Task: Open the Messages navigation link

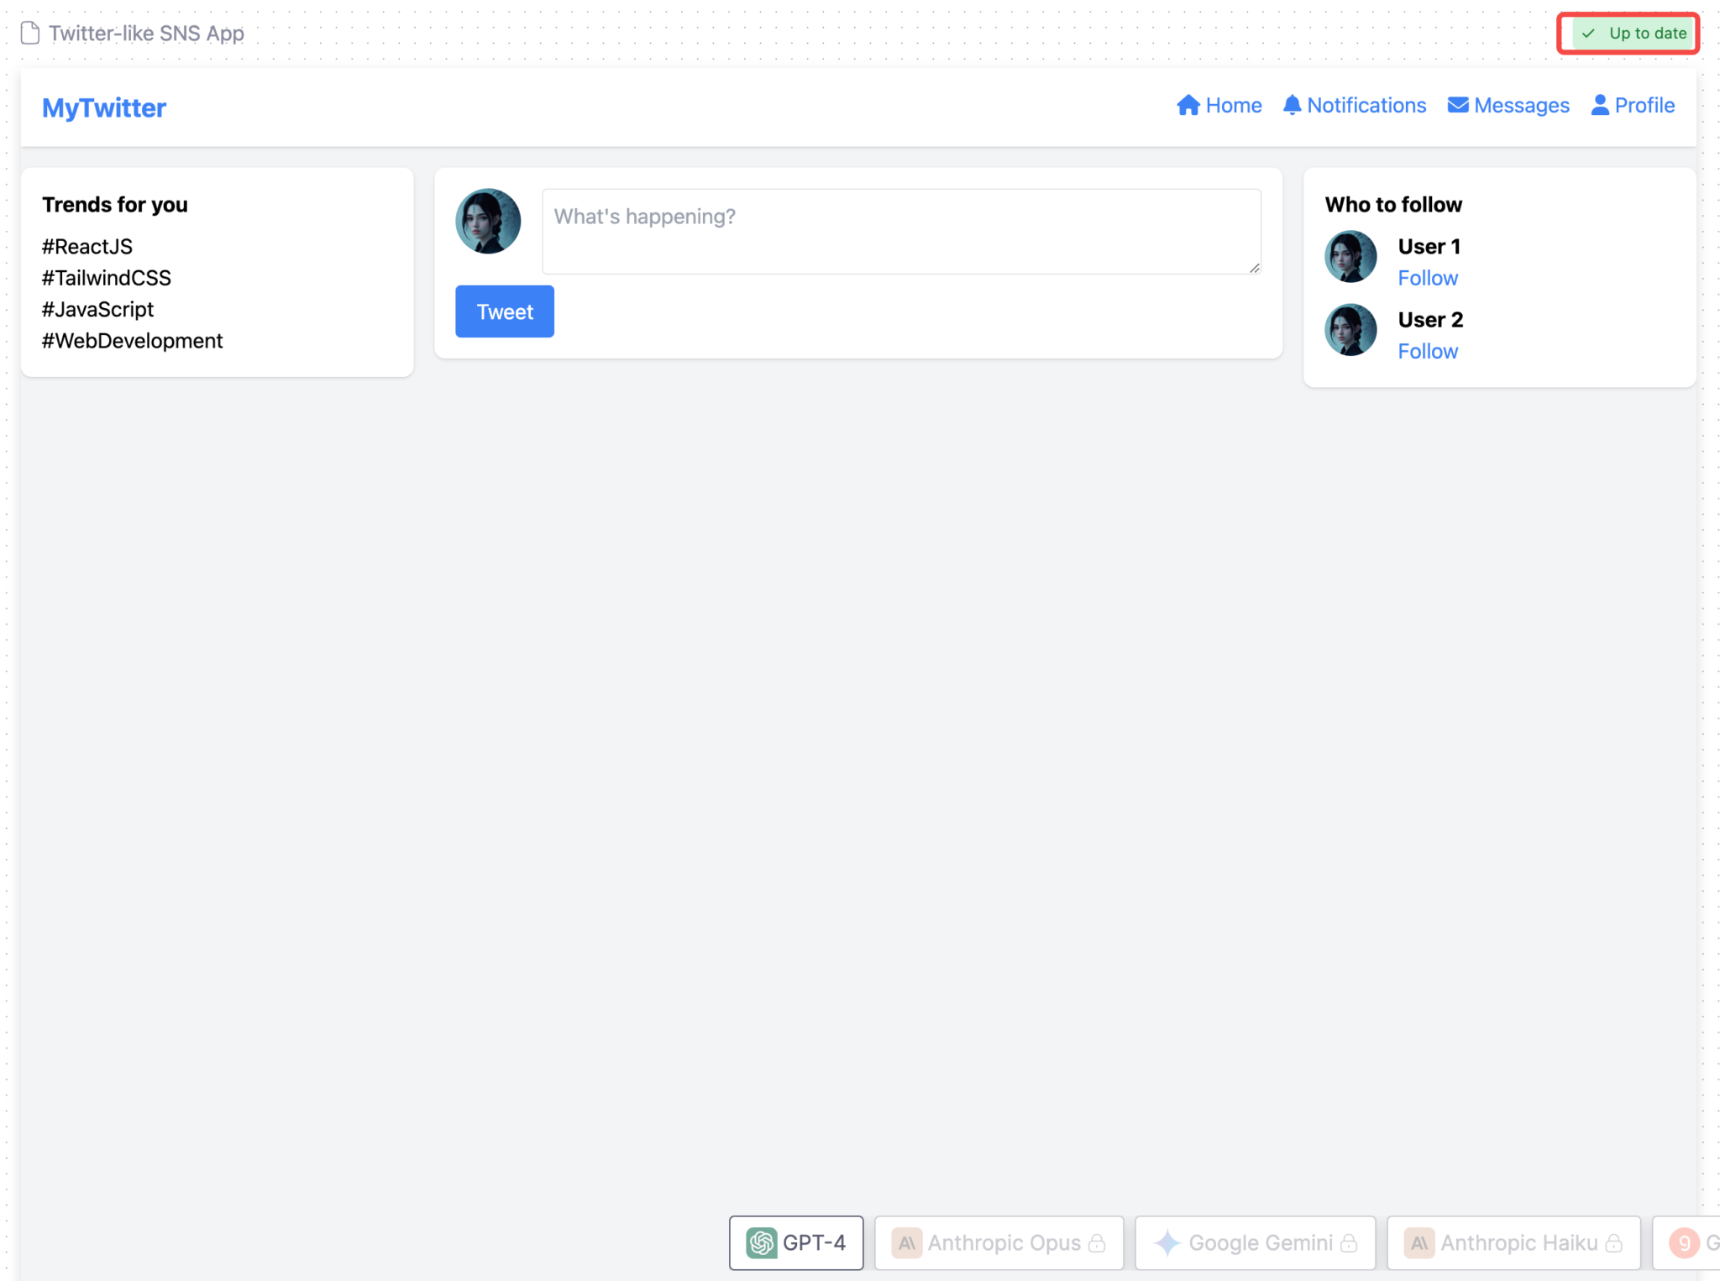Action: pos(1508,105)
